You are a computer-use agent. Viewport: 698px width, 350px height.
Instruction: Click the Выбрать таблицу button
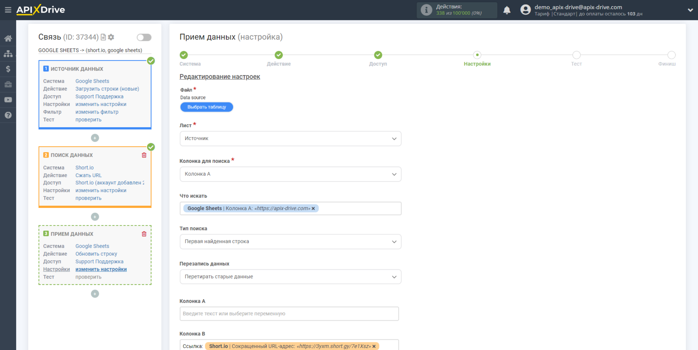(x=207, y=107)
